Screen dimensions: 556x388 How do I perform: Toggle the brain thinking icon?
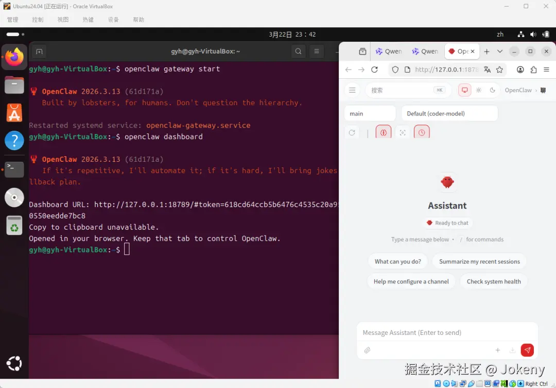[x=384, y=132]
